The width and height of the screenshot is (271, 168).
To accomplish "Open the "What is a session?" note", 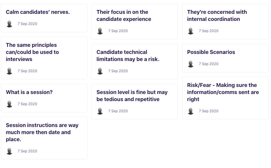I will (x=44, y=98).
